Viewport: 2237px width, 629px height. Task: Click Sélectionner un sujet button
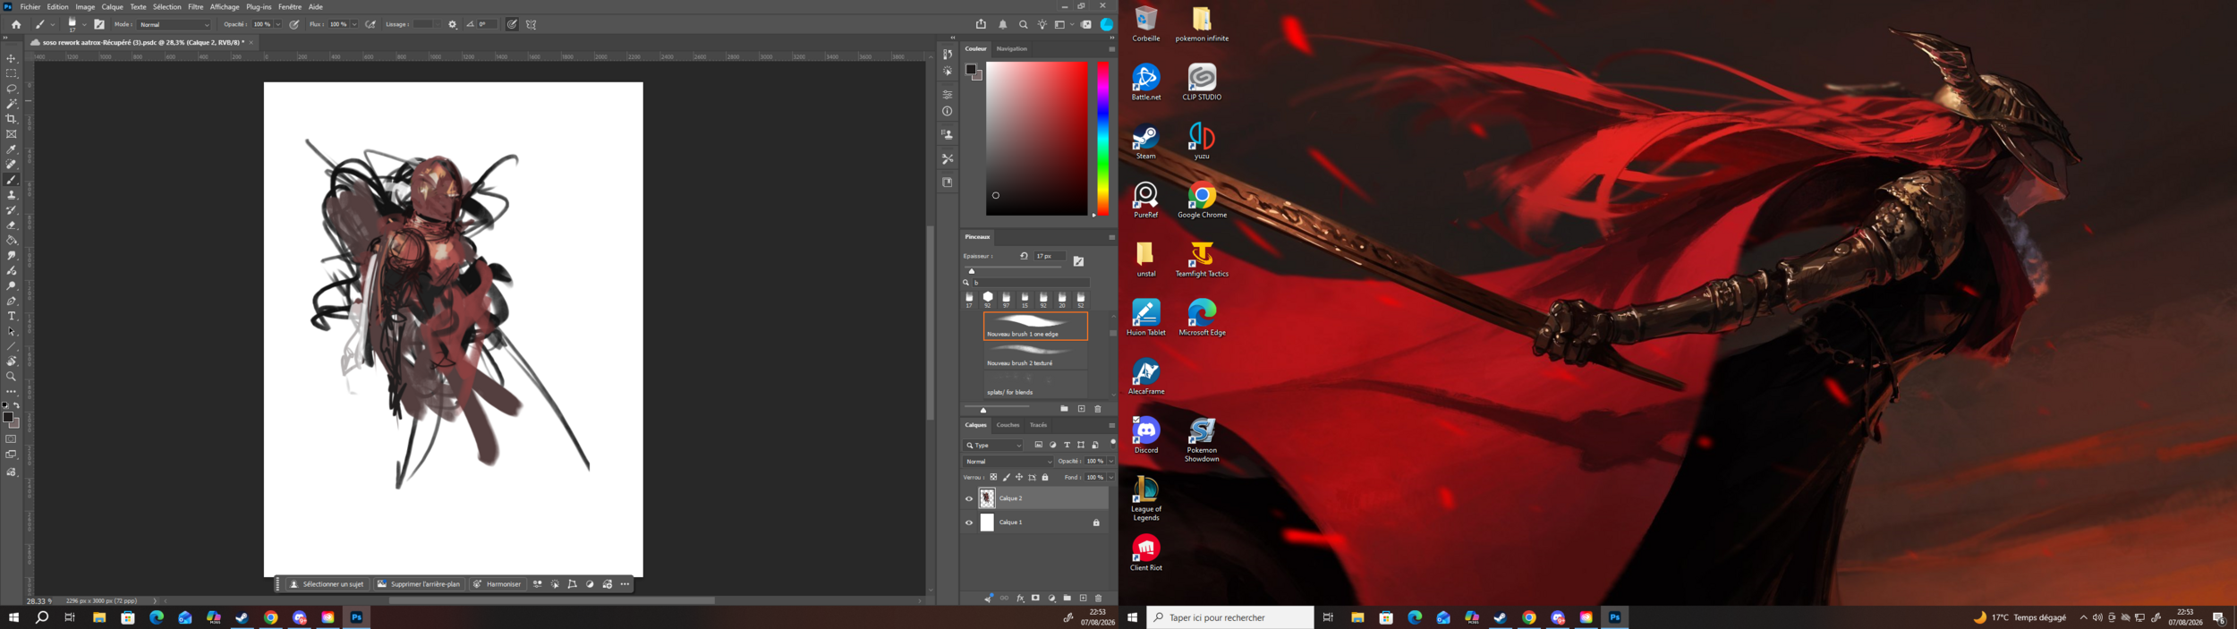pyautogui.click(x=327, y=584)
